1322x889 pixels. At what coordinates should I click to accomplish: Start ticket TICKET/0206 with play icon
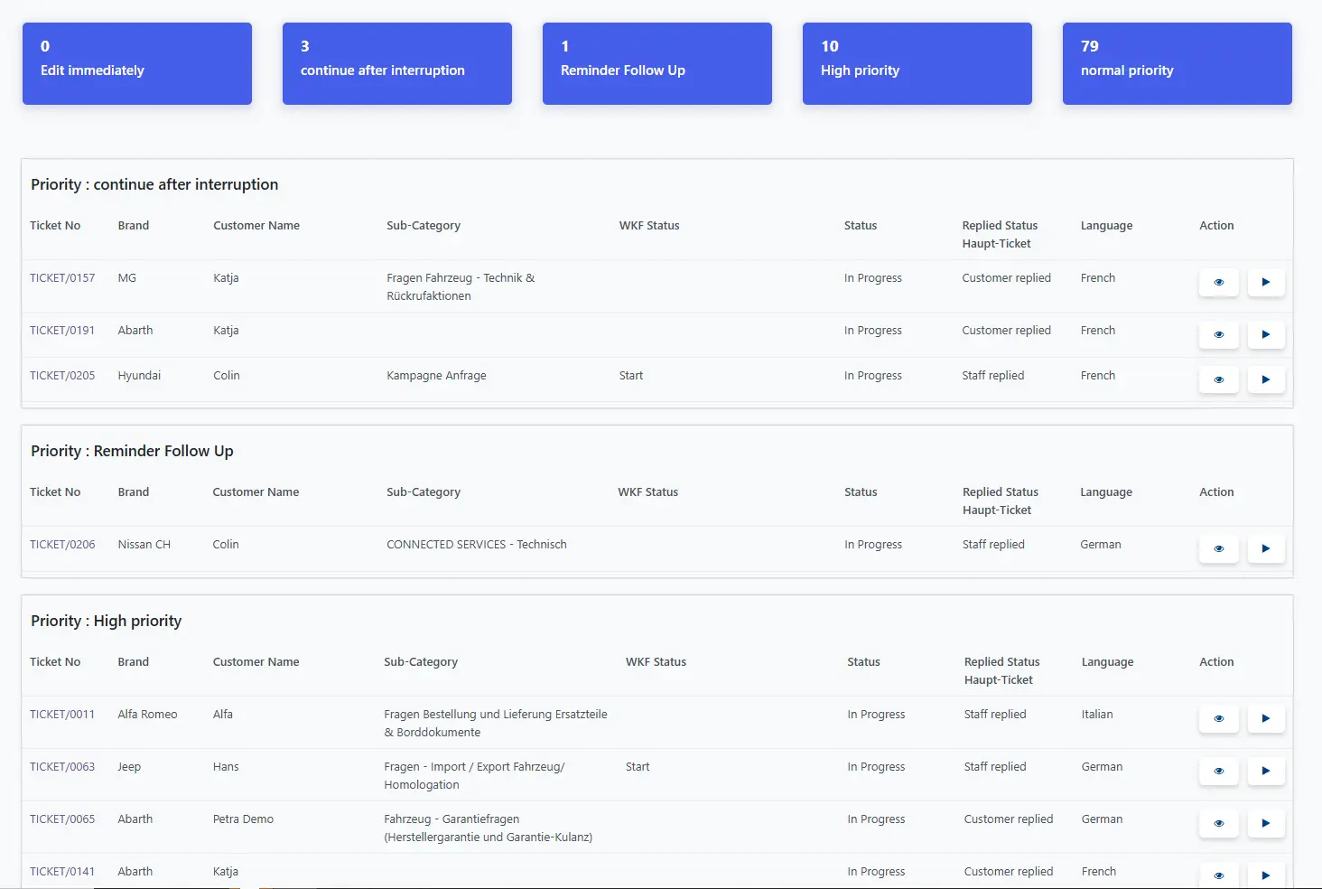coord(1266,548)
